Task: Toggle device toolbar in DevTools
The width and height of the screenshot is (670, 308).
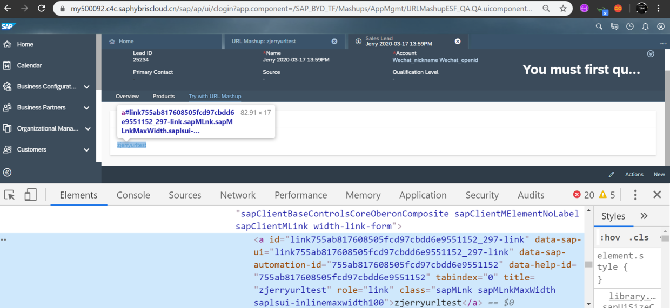Action: (x=30, y=195)
